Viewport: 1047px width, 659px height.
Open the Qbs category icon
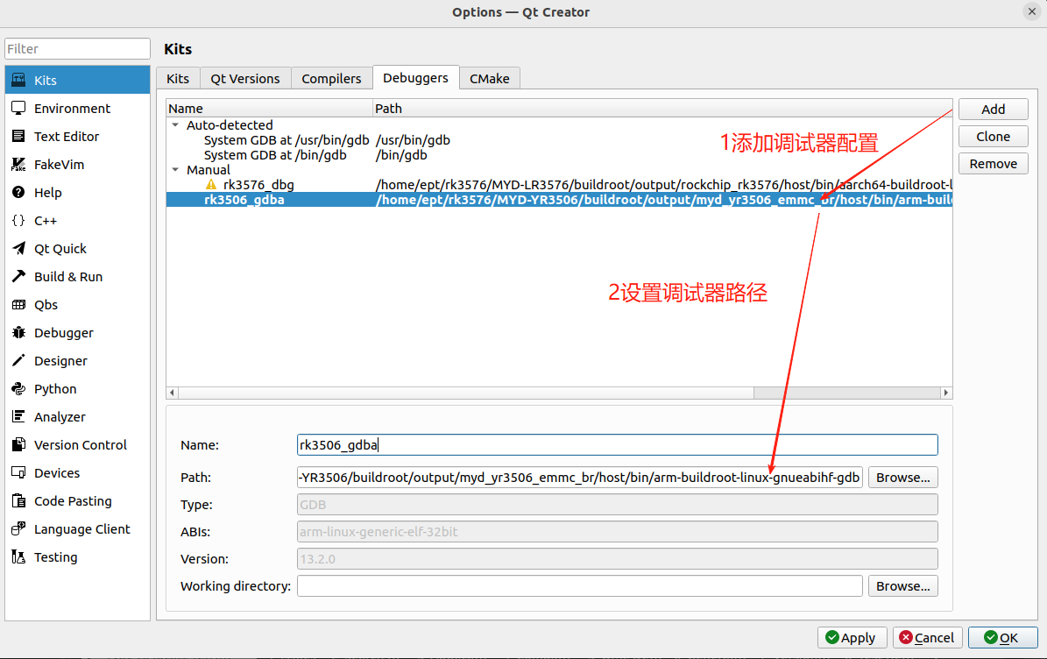[x=18, y=304]
